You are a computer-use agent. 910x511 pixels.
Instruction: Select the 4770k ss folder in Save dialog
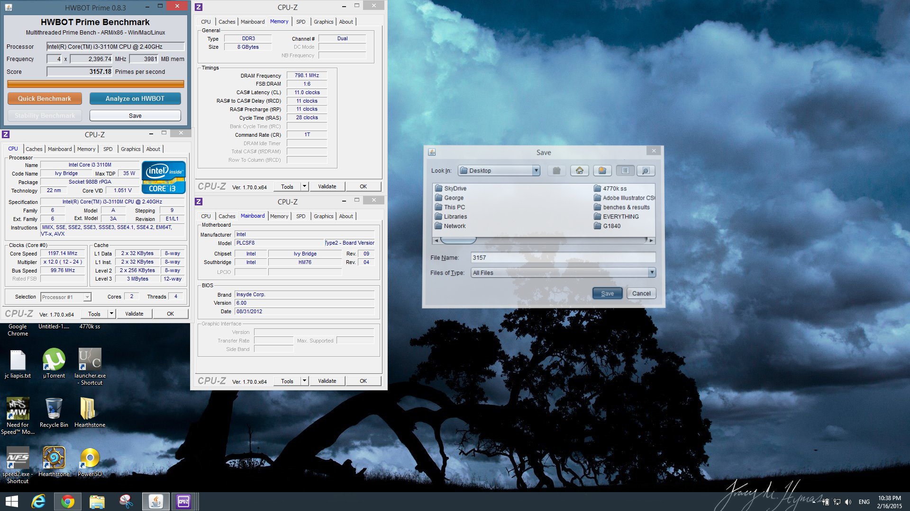610,188
